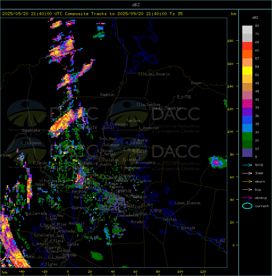Click the '50YD' legend label
Image resolution: width=272 pixels, height=276 pixels.
[259, 165]
